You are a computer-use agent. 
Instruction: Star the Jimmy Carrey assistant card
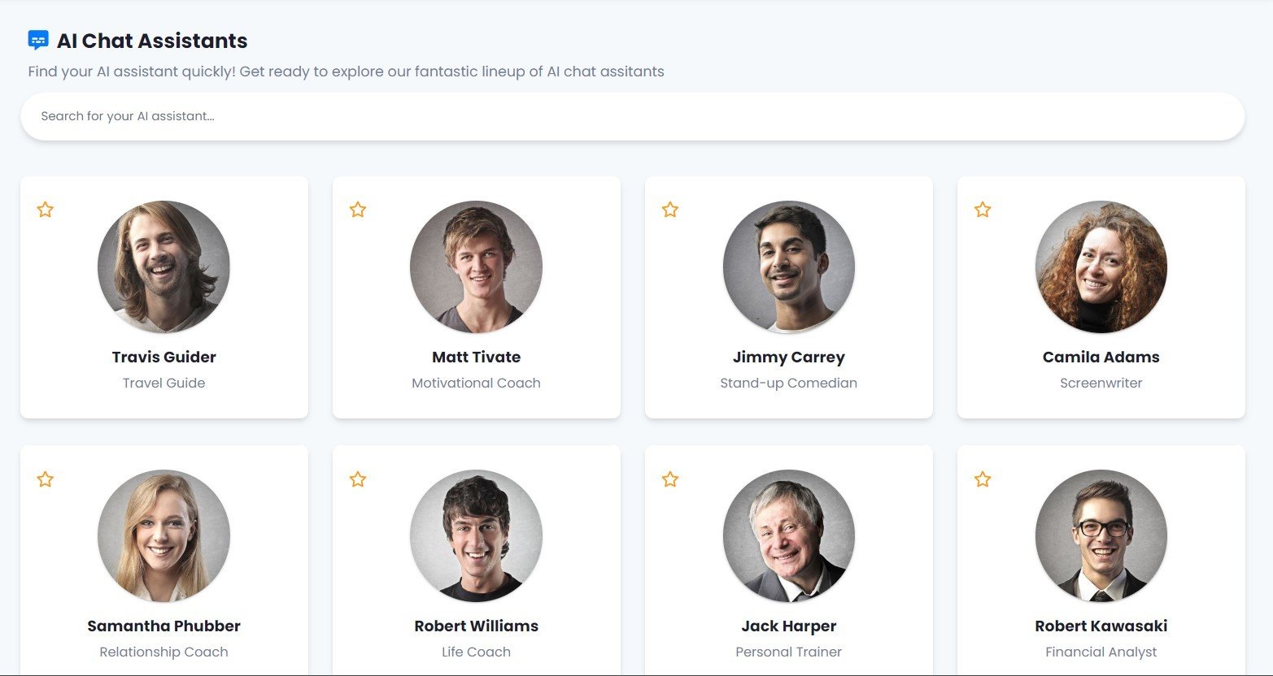point(670,210)
